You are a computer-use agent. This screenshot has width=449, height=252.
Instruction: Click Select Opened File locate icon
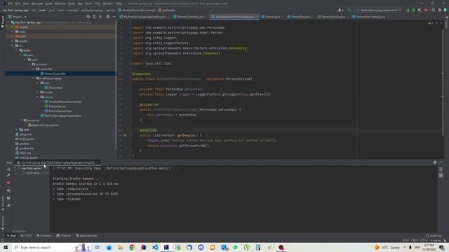pyautogui.click(x=88, y=17)
